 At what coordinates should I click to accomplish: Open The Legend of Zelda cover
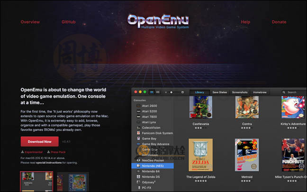pos(201,155)
